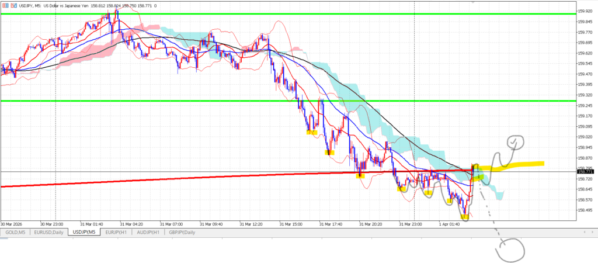Switch to the EURJPY,H1 tab

pyautogui.click(x=117, y=232)
